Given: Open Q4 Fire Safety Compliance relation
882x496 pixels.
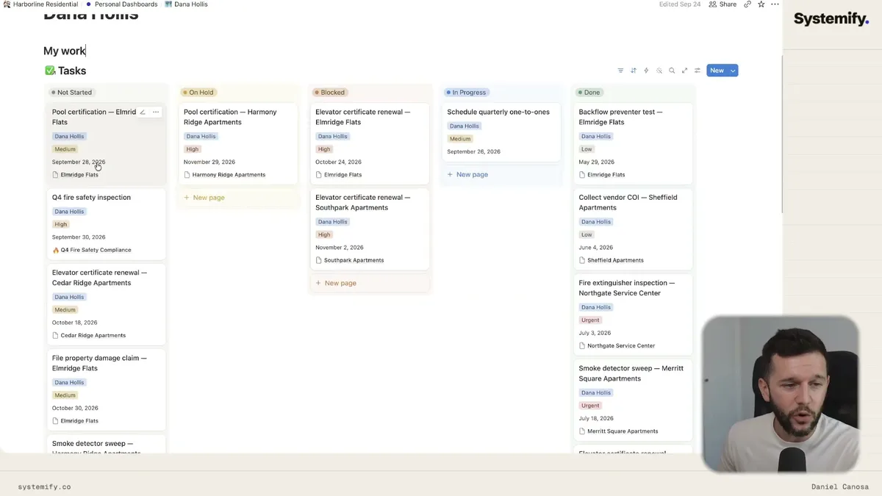Looking at the screenshot, I should (91, 250).
